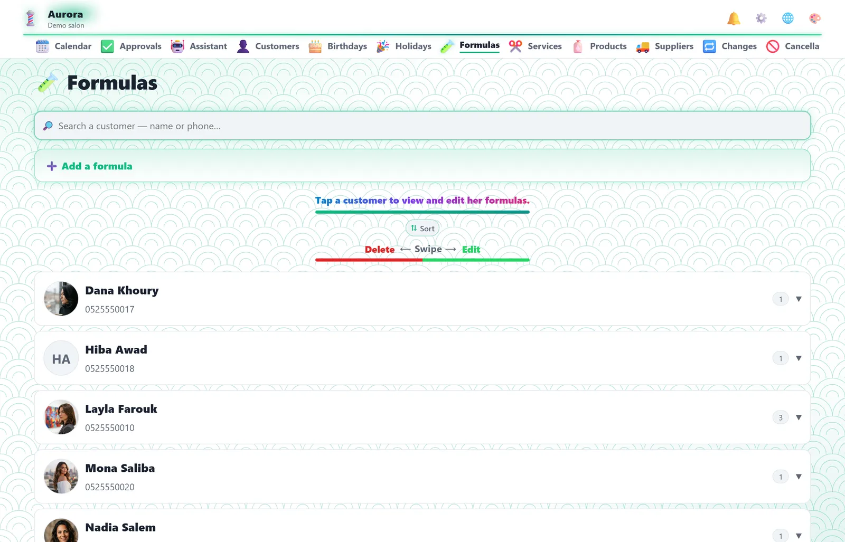Click the Services scissors icon
845x542 pixels.
(x=515, y=46)
